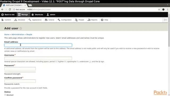This screenshot has height=96, width=170.
Task: Open the Structure admin menu
Action: click(x=20, y=20)
